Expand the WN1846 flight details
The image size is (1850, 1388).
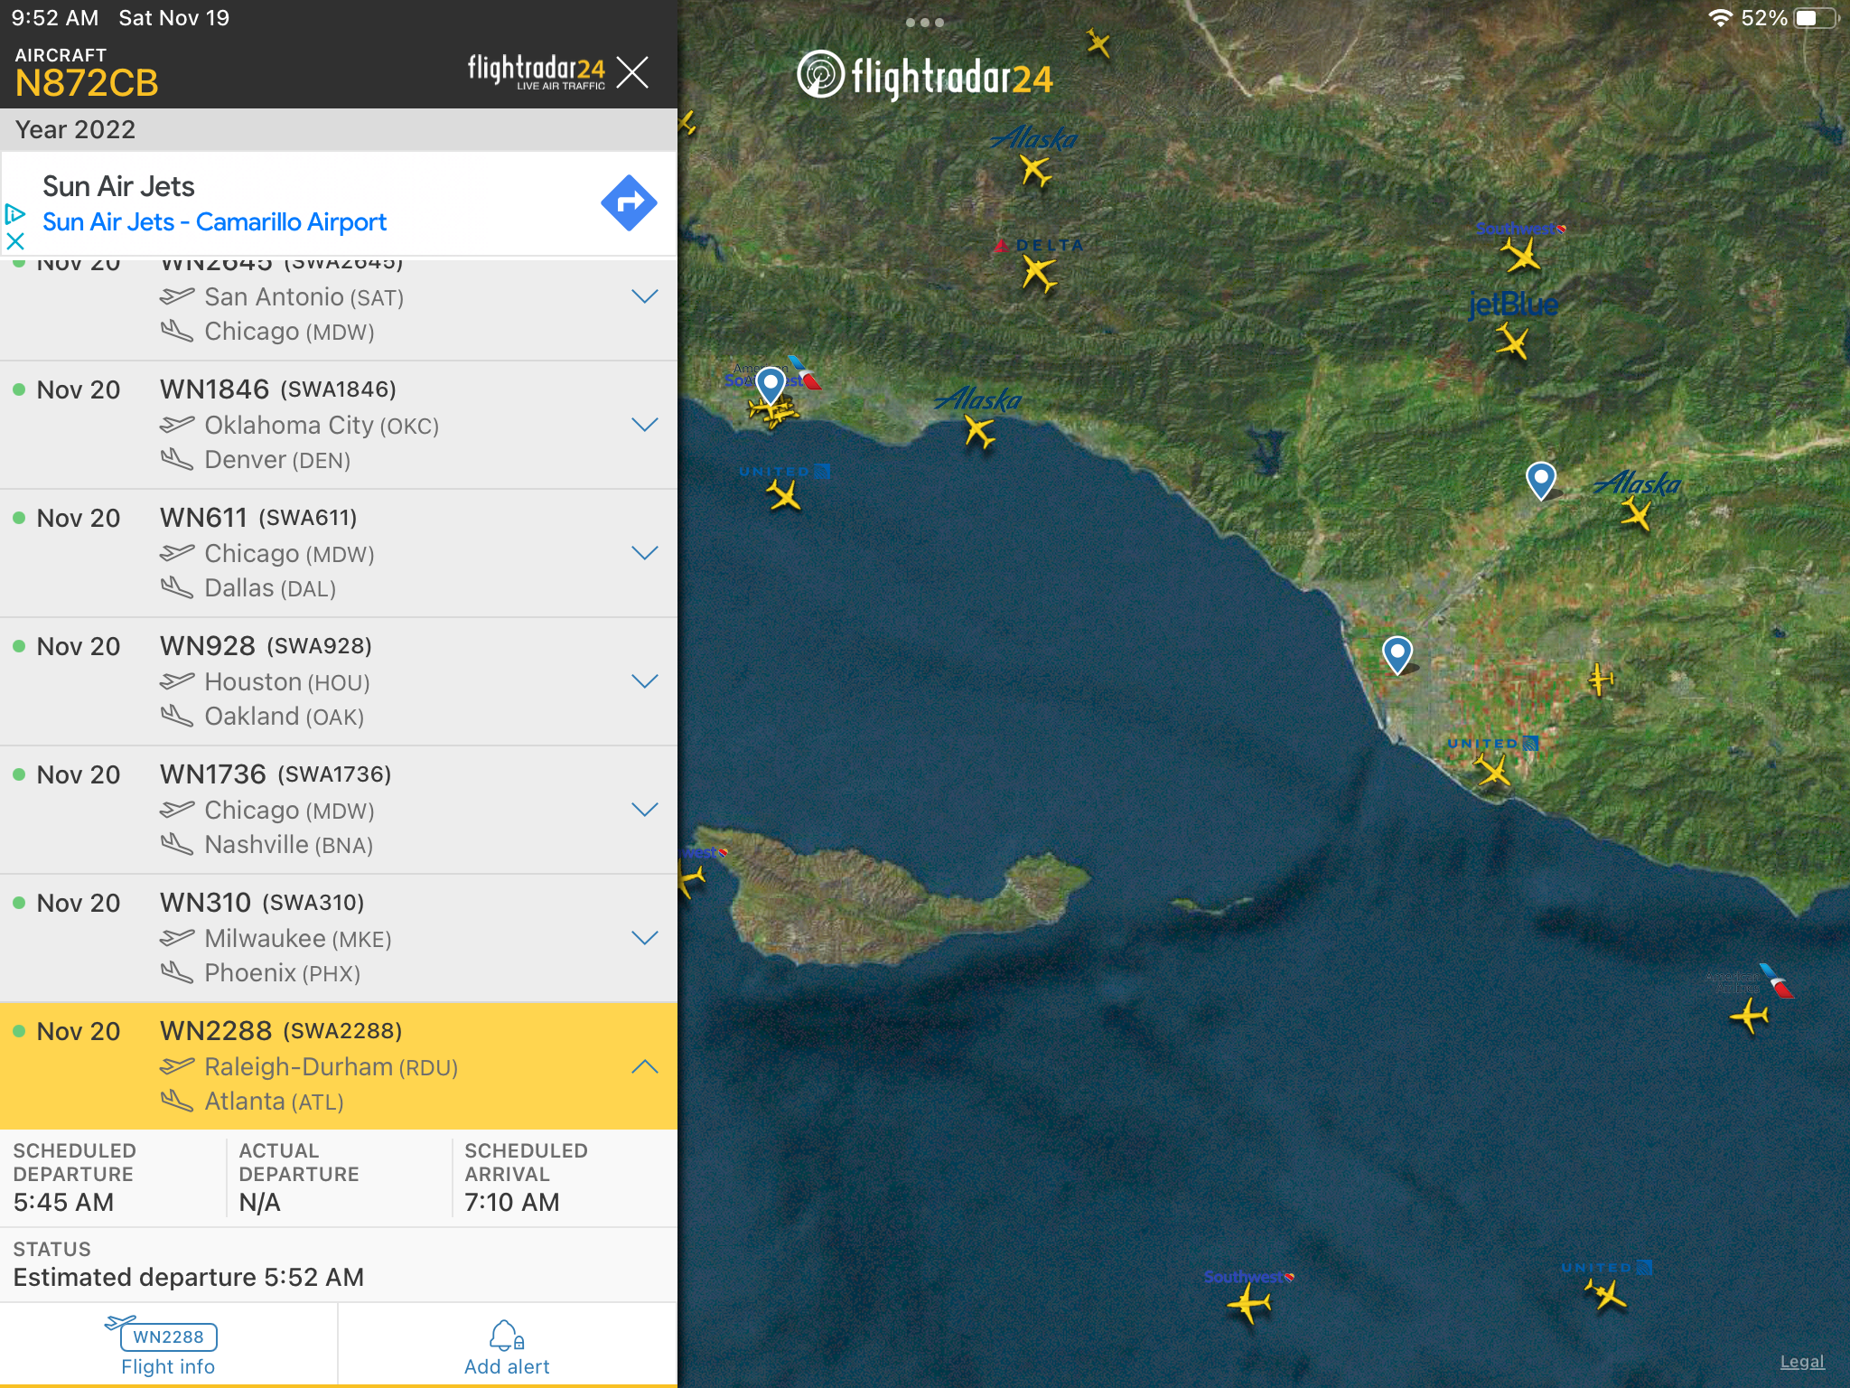[644, 425]
